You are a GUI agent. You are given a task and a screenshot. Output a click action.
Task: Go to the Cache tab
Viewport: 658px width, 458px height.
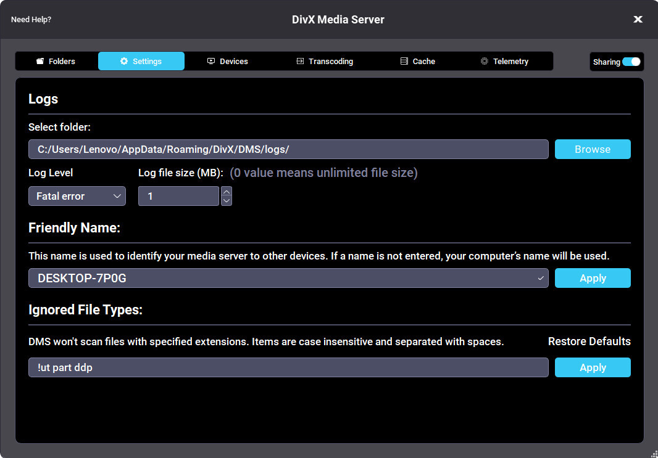(417, 61)
